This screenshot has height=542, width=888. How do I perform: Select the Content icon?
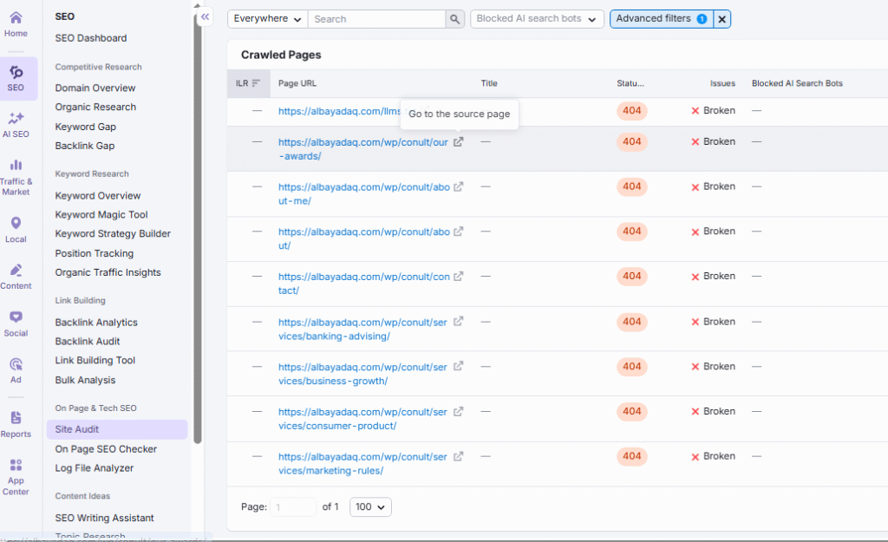[16, 271]
